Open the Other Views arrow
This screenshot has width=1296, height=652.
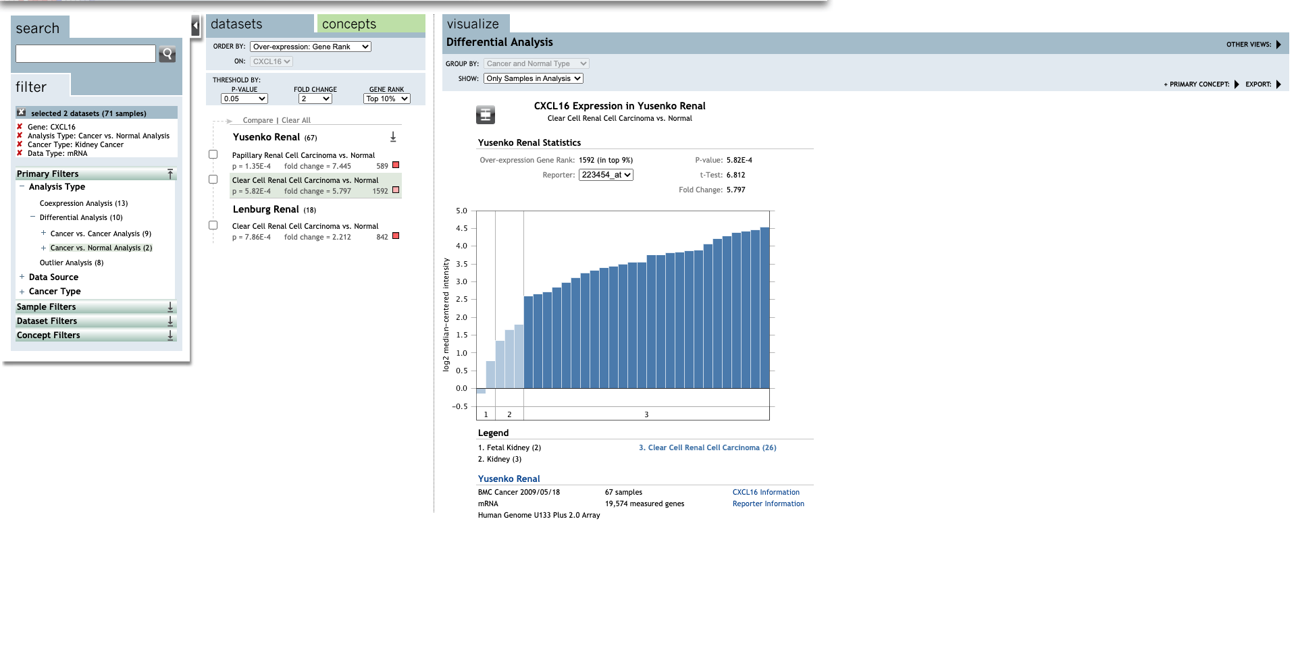point(1278,45)
